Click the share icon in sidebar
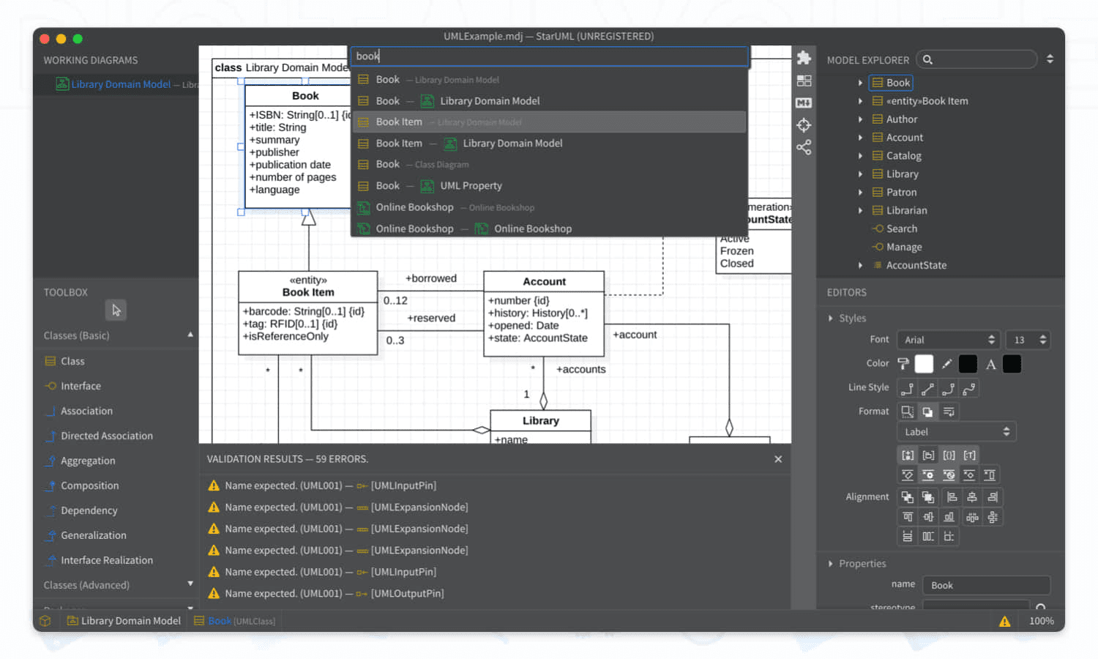Screen dimensions: 1098x659 [804, 147]
